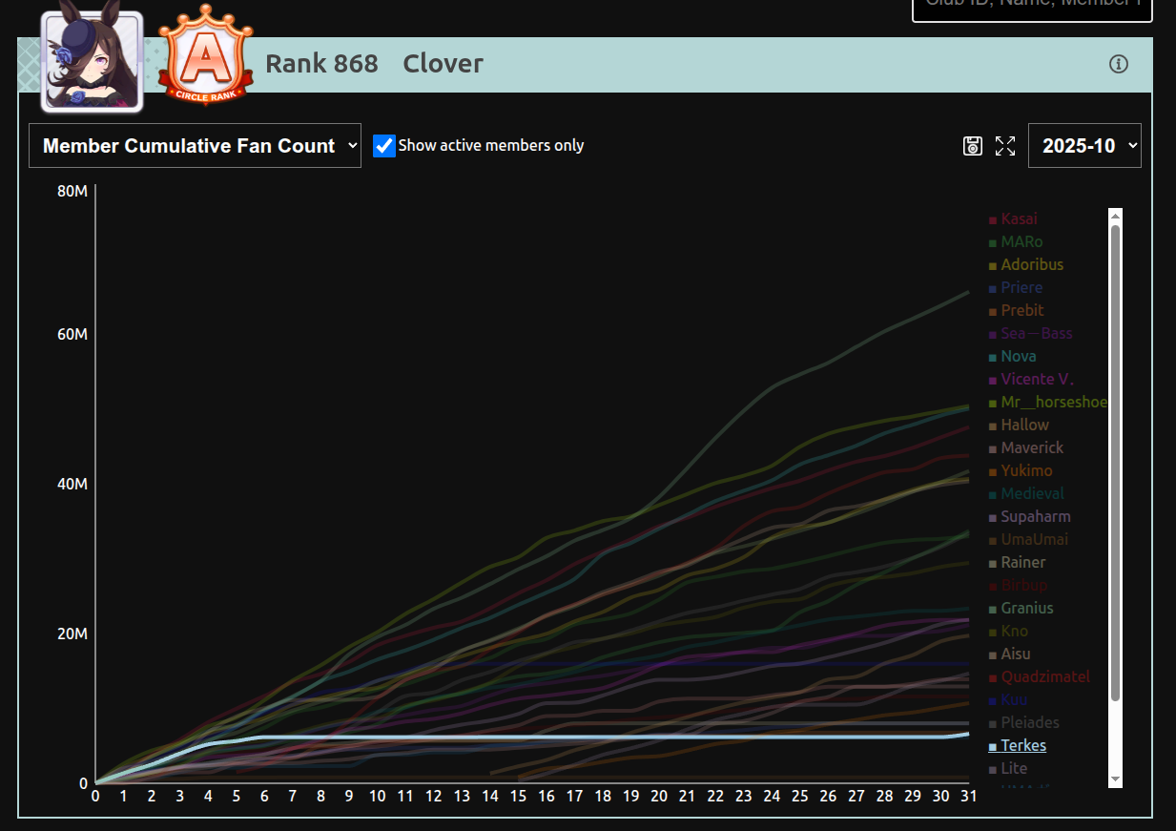Image resolution: width=1176 pixels, height=831 pixels.
Task: Click the Rank 868 text
Action: pyautogui.click(x=321, y=64)
